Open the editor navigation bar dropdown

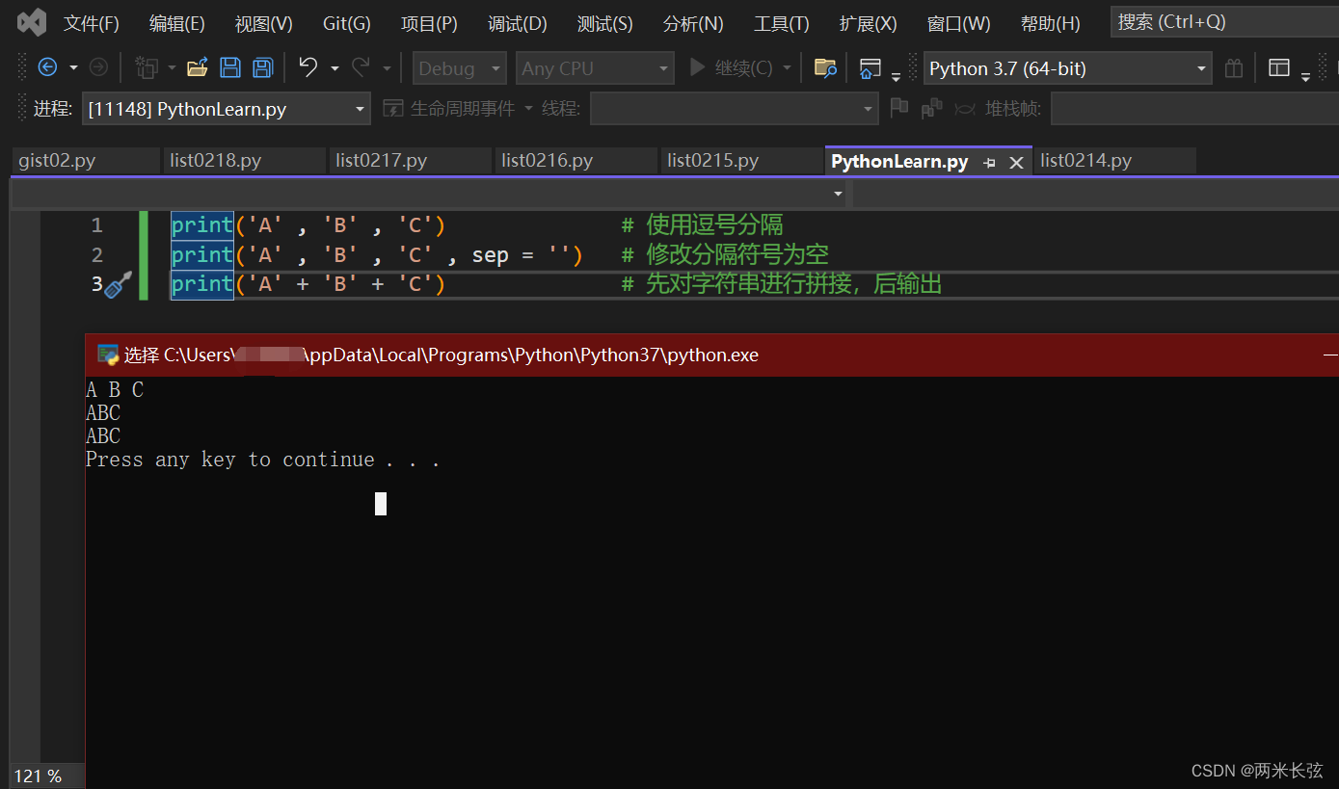coord(838,194)
